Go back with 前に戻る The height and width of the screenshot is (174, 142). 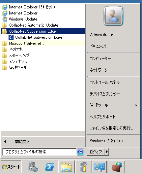tap(43, 142)
